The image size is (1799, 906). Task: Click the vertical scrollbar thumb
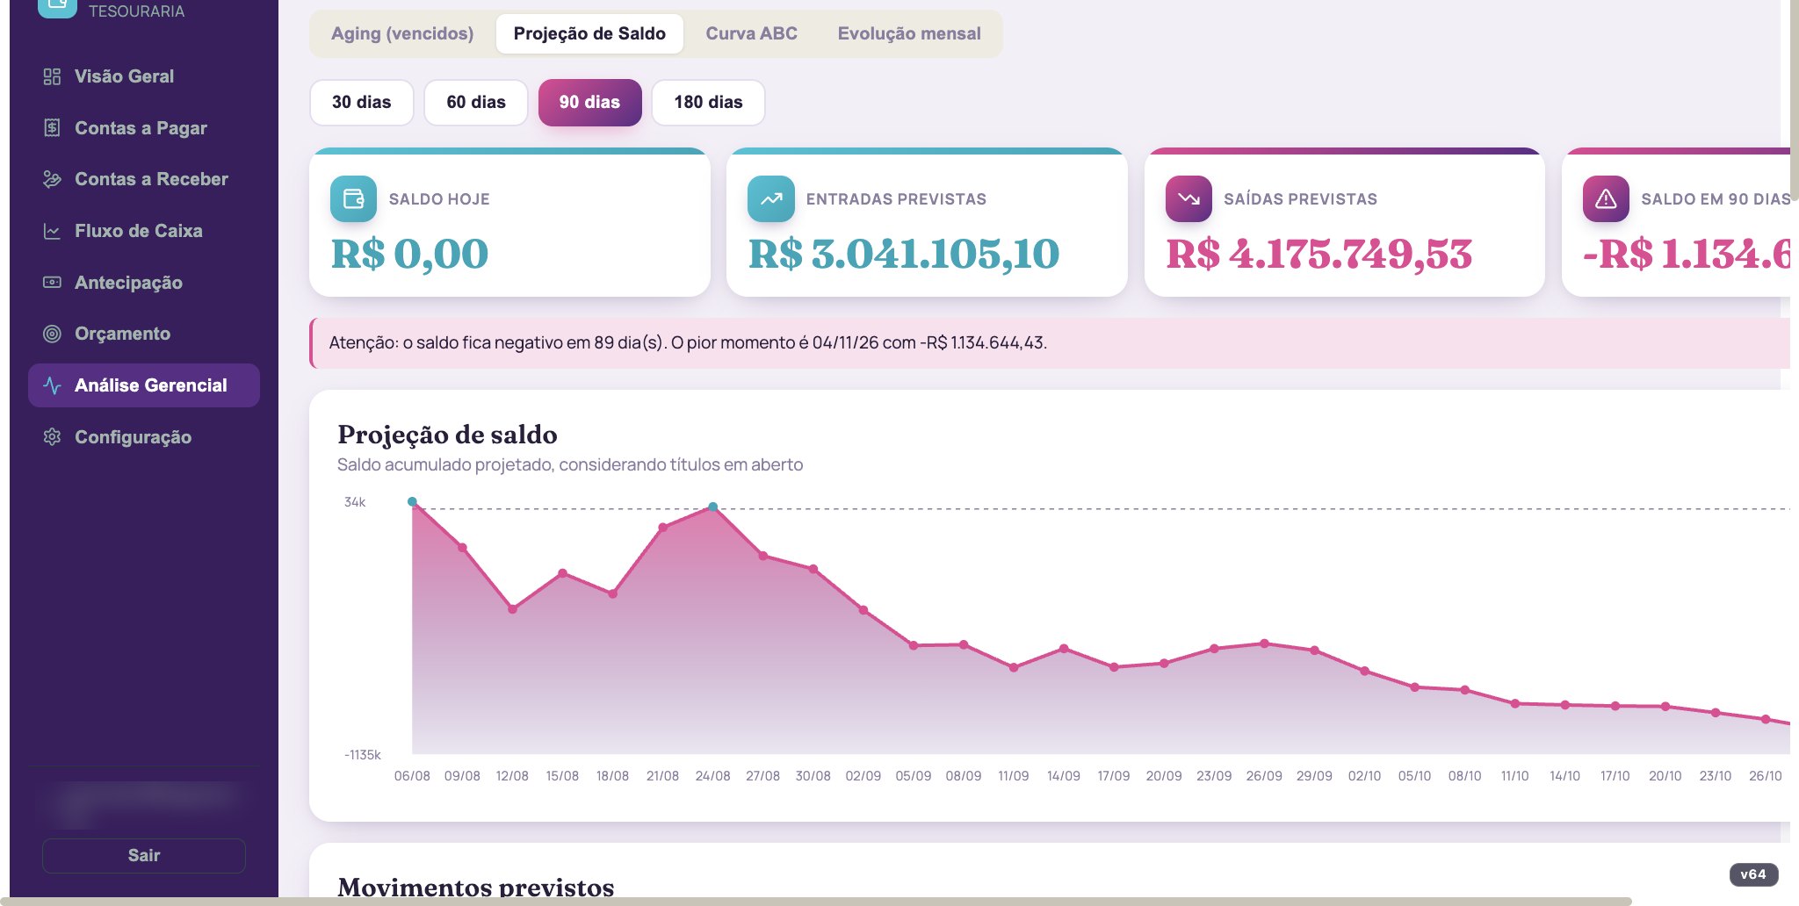[1794, 98]
